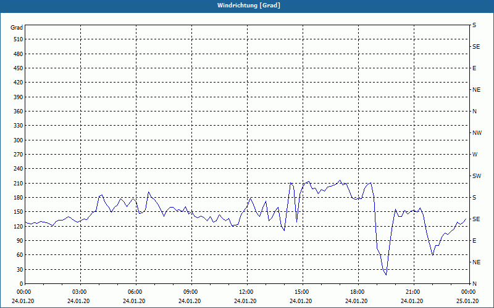
Task: Click the 300 y-axis label
Action: pyautogui.click(x=19, y=140)
